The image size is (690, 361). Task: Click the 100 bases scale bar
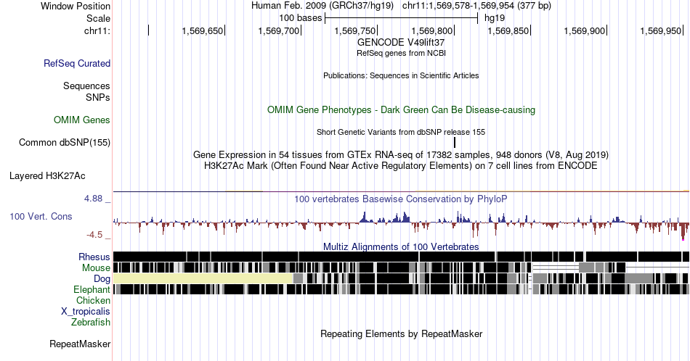401,18
